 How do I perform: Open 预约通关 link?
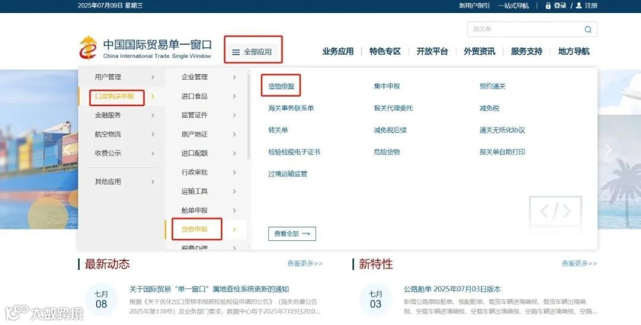[493, 86]
